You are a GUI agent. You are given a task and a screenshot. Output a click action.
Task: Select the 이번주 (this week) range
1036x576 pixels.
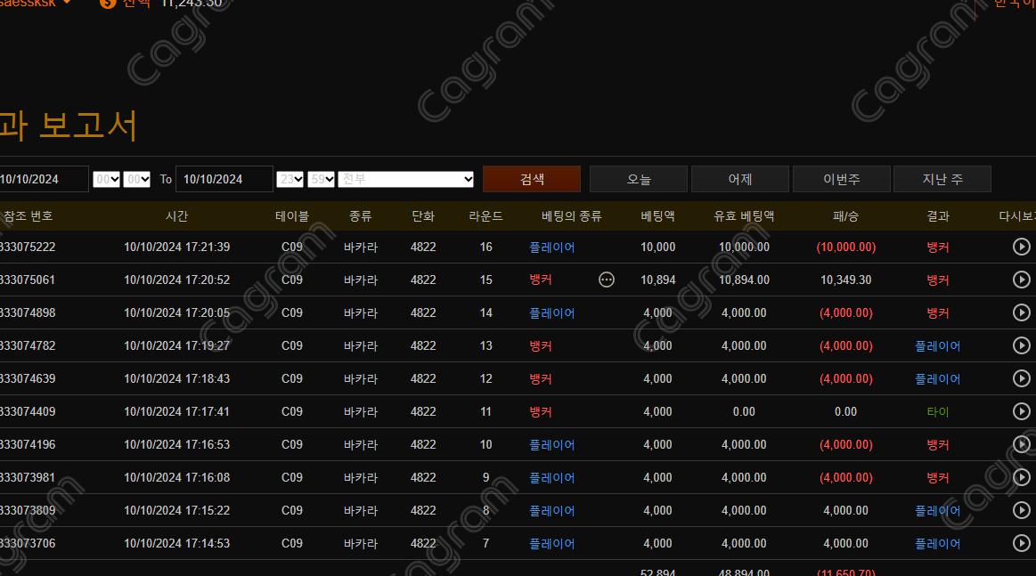coord(841,179)
